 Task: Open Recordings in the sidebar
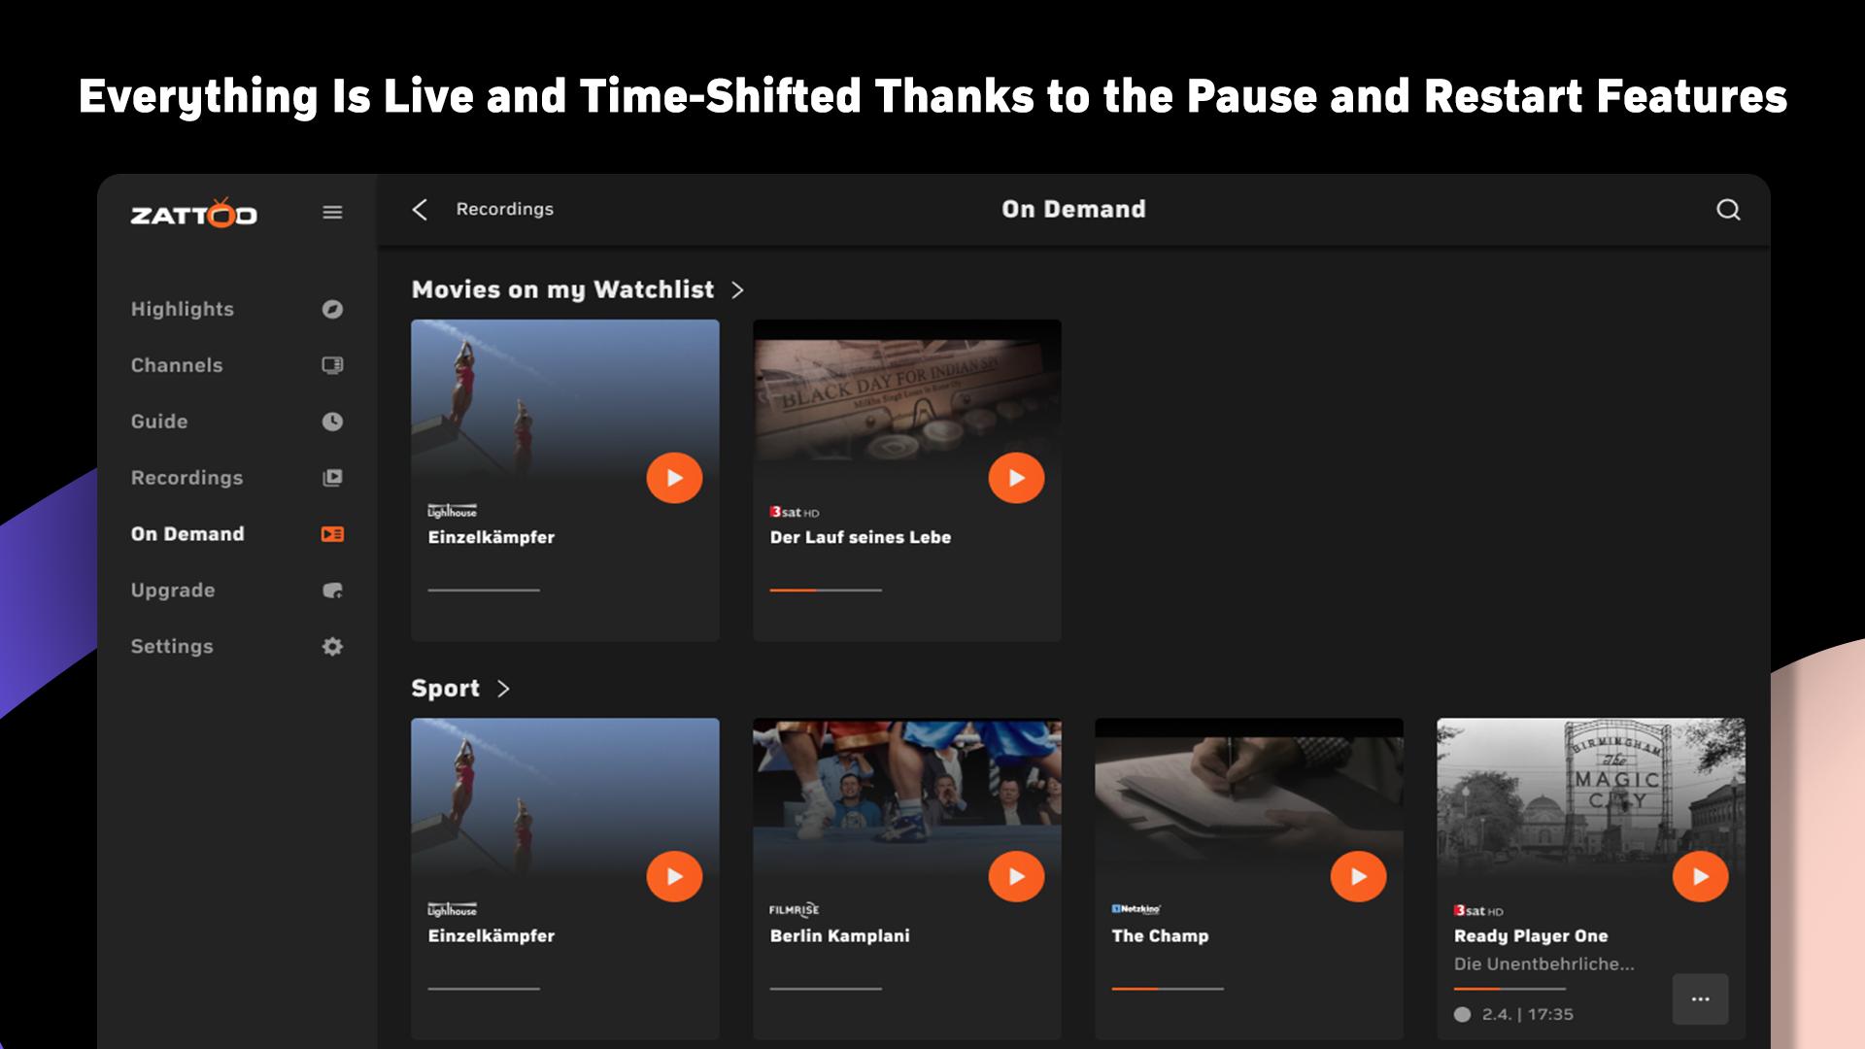187,478
